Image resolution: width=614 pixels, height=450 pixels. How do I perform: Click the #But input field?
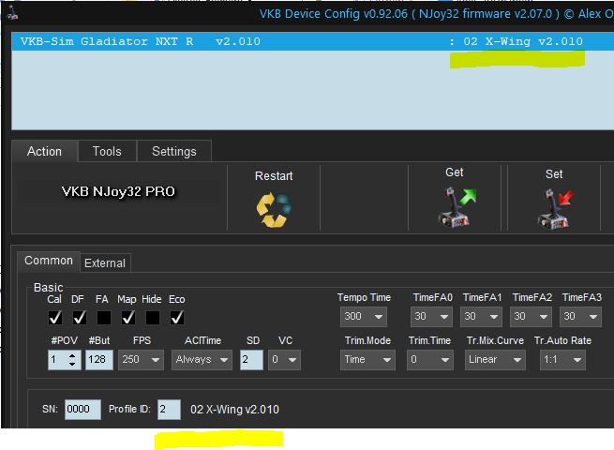click(x=99, y=359)
